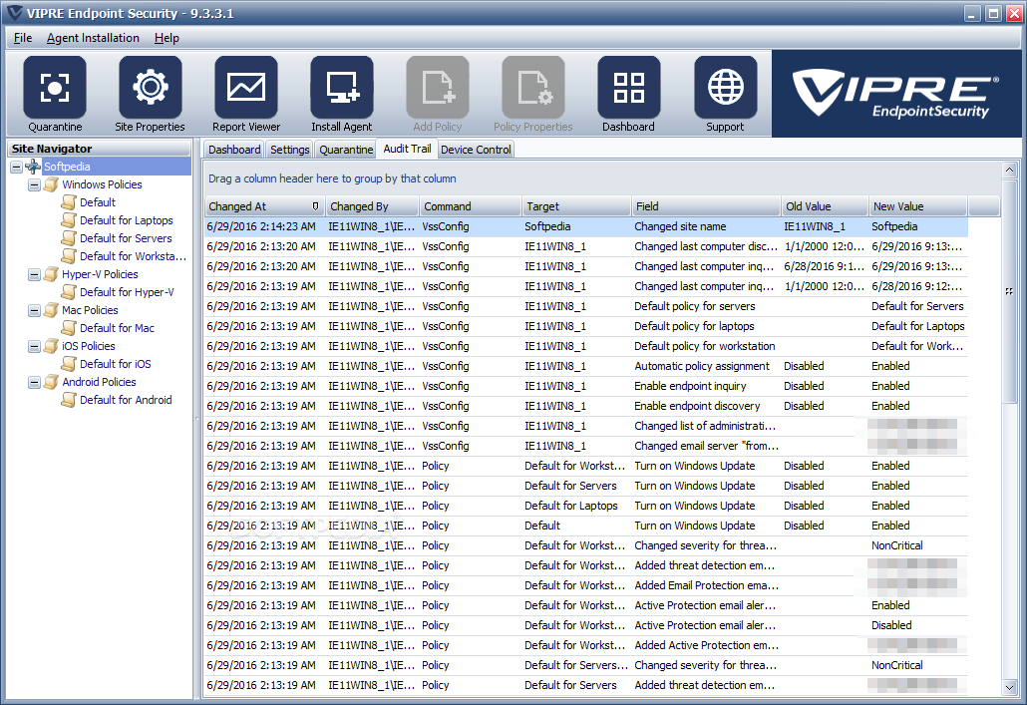The image size is (1027, 705).
Task: Click the vertical scrollbar thumb
Action: coord(1010,291)
